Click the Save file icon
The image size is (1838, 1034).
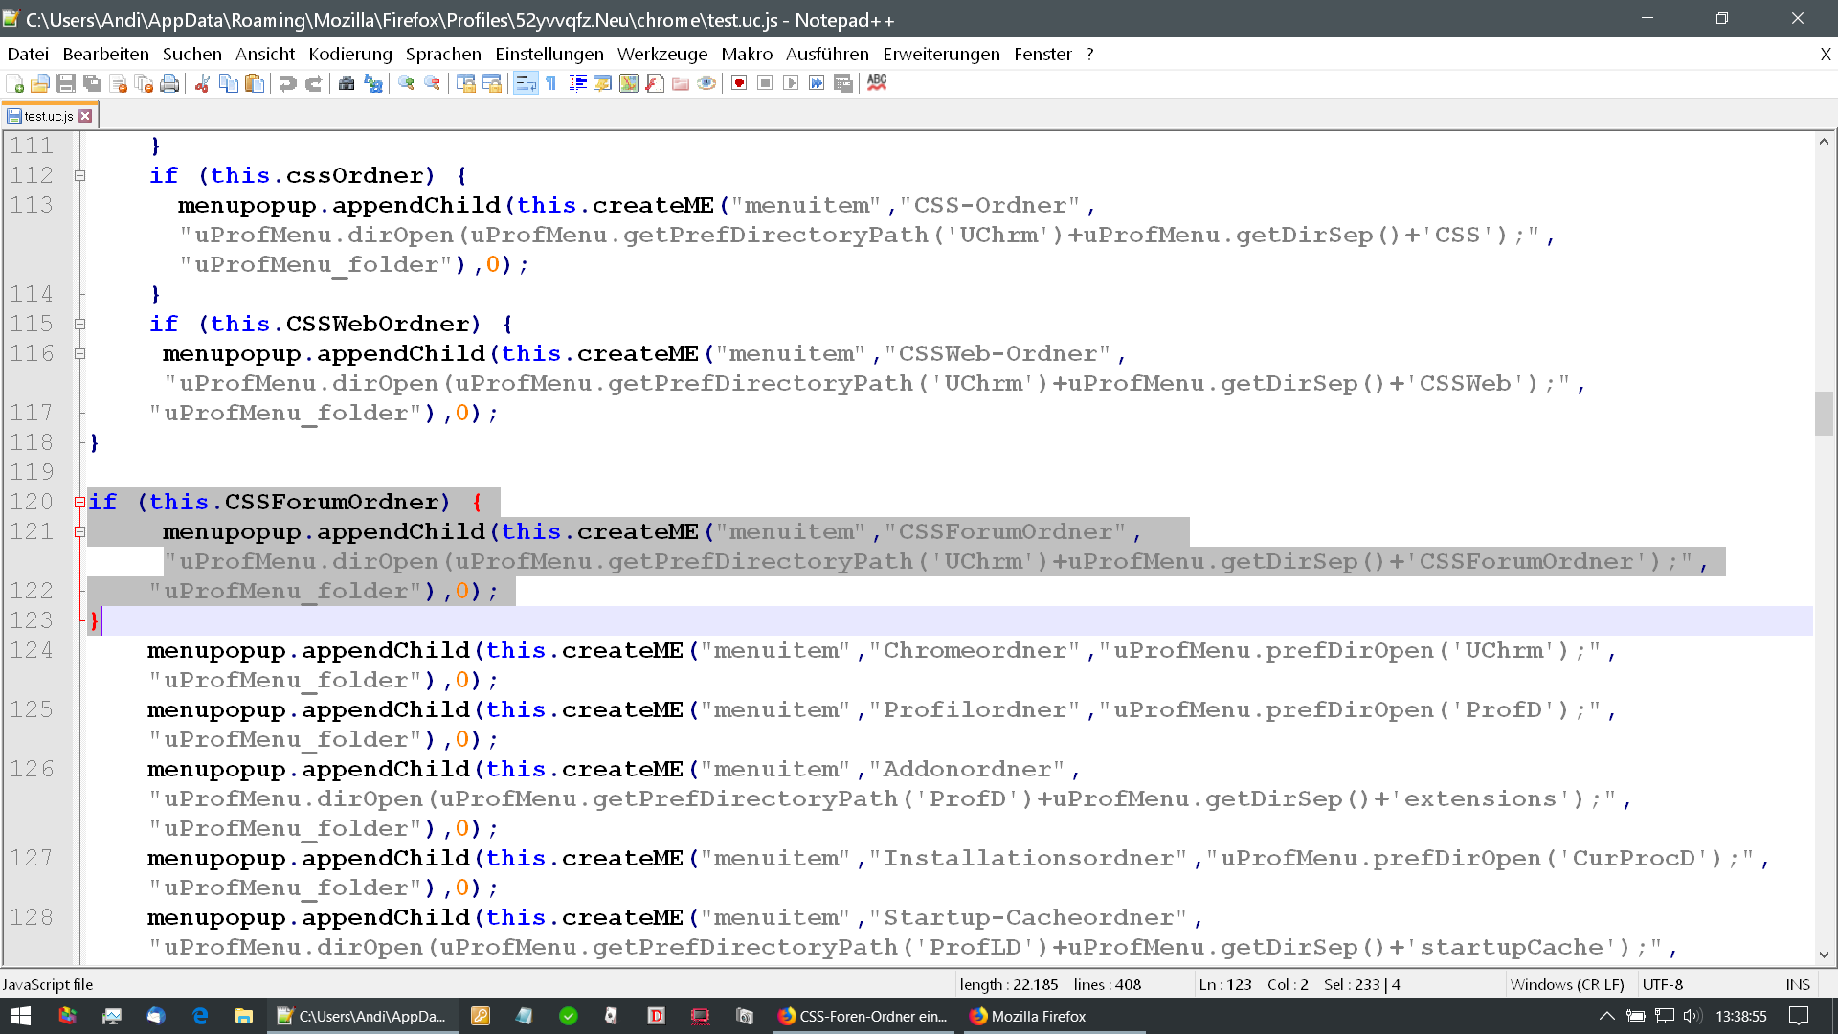click(65, 83)
